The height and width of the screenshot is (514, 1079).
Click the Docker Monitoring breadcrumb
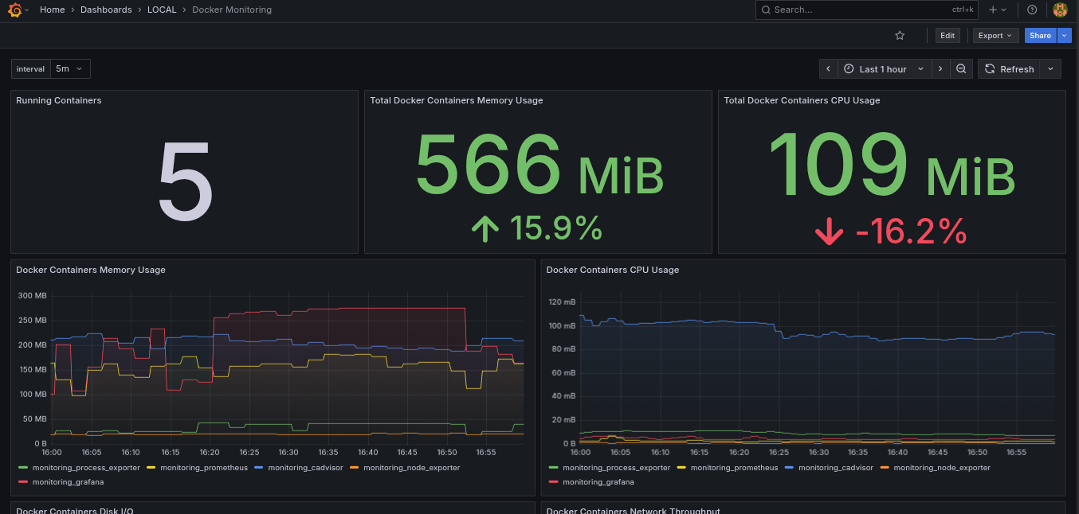click(x=232, y=10)
